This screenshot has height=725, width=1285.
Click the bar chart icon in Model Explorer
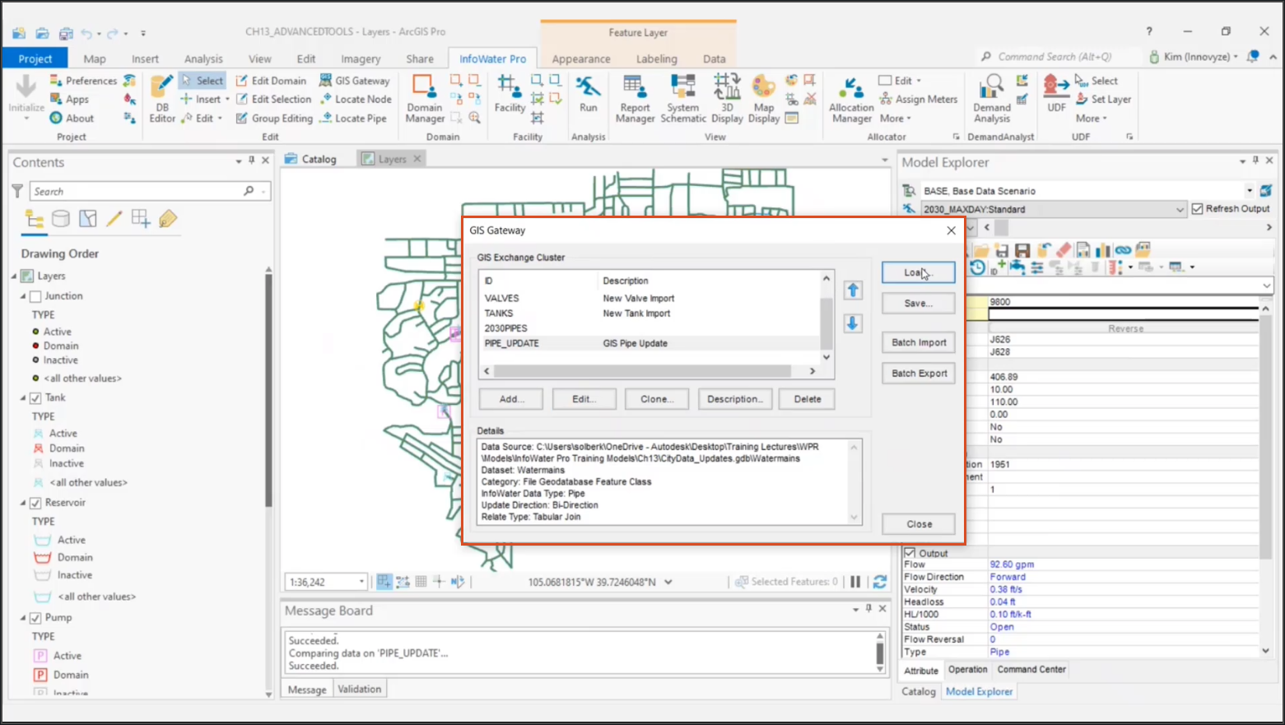click(x=1103, y=250)
